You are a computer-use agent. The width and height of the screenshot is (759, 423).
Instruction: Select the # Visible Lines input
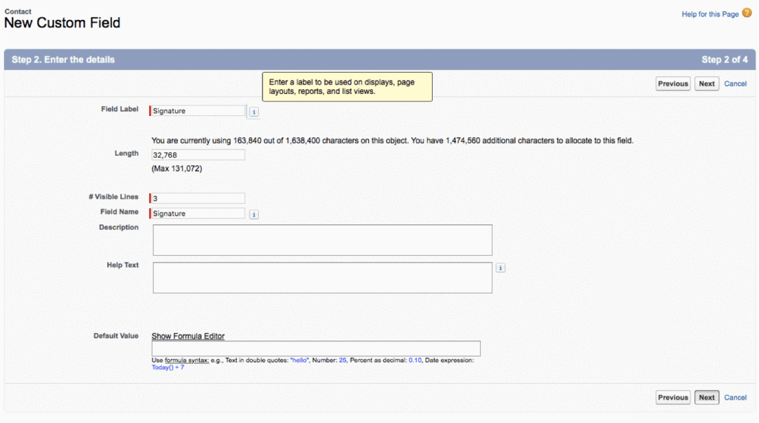pyautogui.click(x=198, y=199)
